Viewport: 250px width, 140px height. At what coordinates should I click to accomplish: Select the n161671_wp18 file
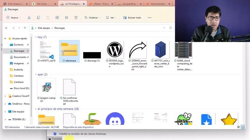[x=46, y=51]
